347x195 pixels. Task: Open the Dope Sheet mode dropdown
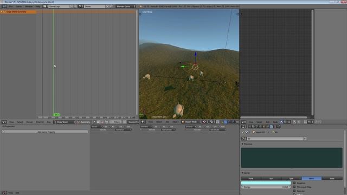tap(64, 122)
